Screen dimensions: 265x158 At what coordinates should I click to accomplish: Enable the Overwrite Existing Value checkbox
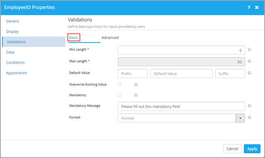[x=120, y=84]
